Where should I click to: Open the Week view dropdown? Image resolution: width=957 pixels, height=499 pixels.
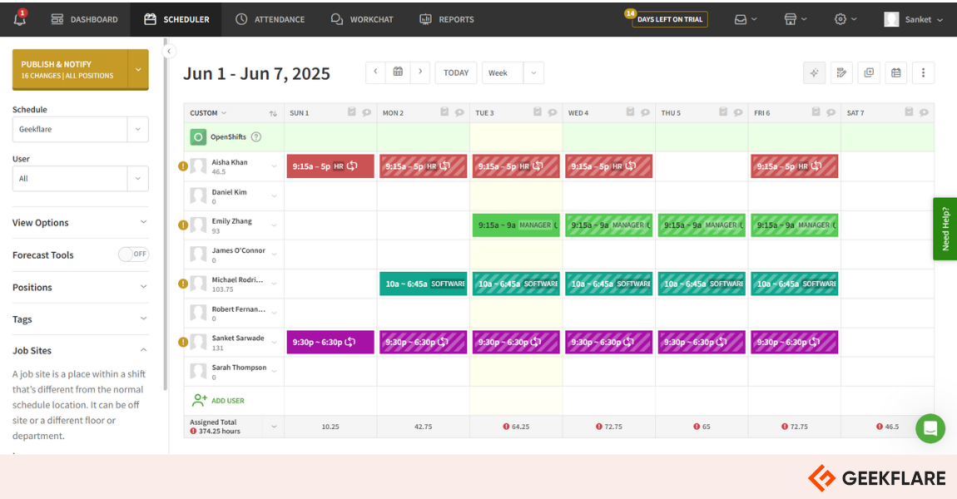tap(512, 73)
